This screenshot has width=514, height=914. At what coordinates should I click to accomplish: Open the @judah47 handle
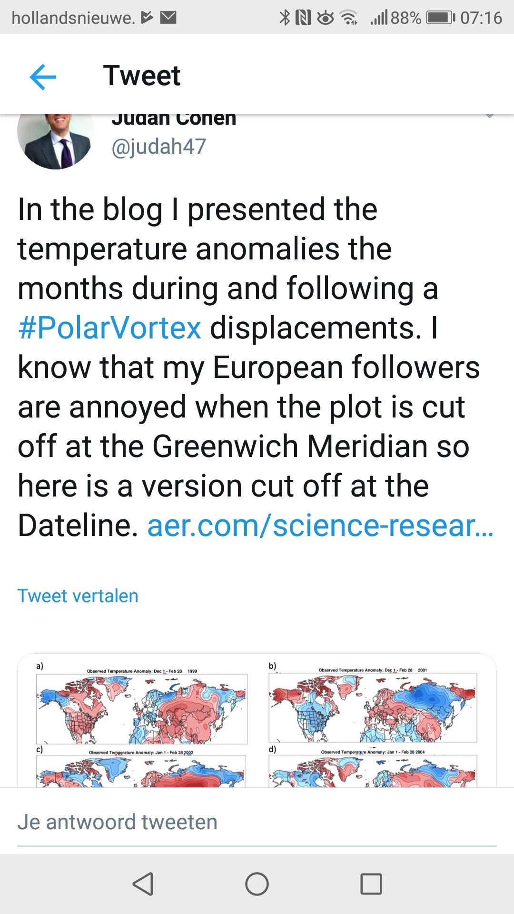tap(158, 147)
